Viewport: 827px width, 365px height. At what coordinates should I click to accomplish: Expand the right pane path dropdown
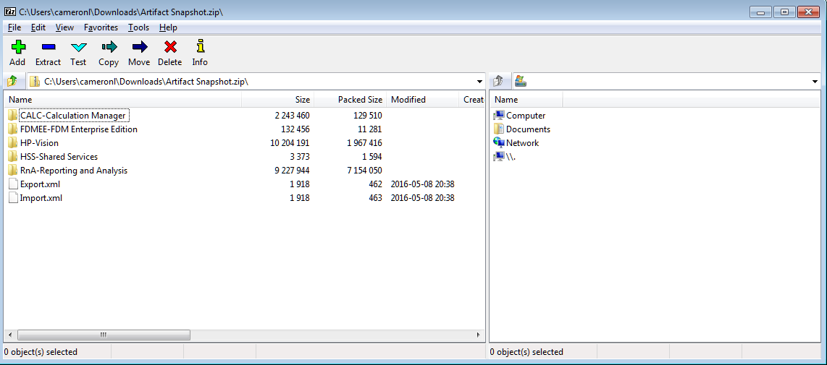pos(815,82)
